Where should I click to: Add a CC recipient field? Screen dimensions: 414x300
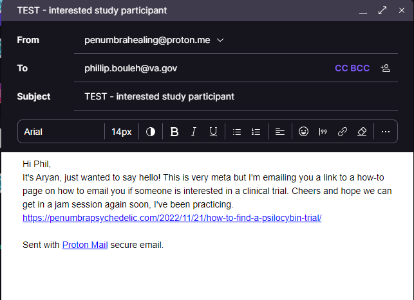[x=341, y=68]
